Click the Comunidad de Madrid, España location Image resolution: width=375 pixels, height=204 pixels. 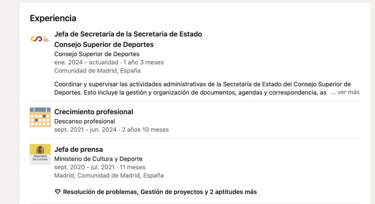(x=97, y=71)
